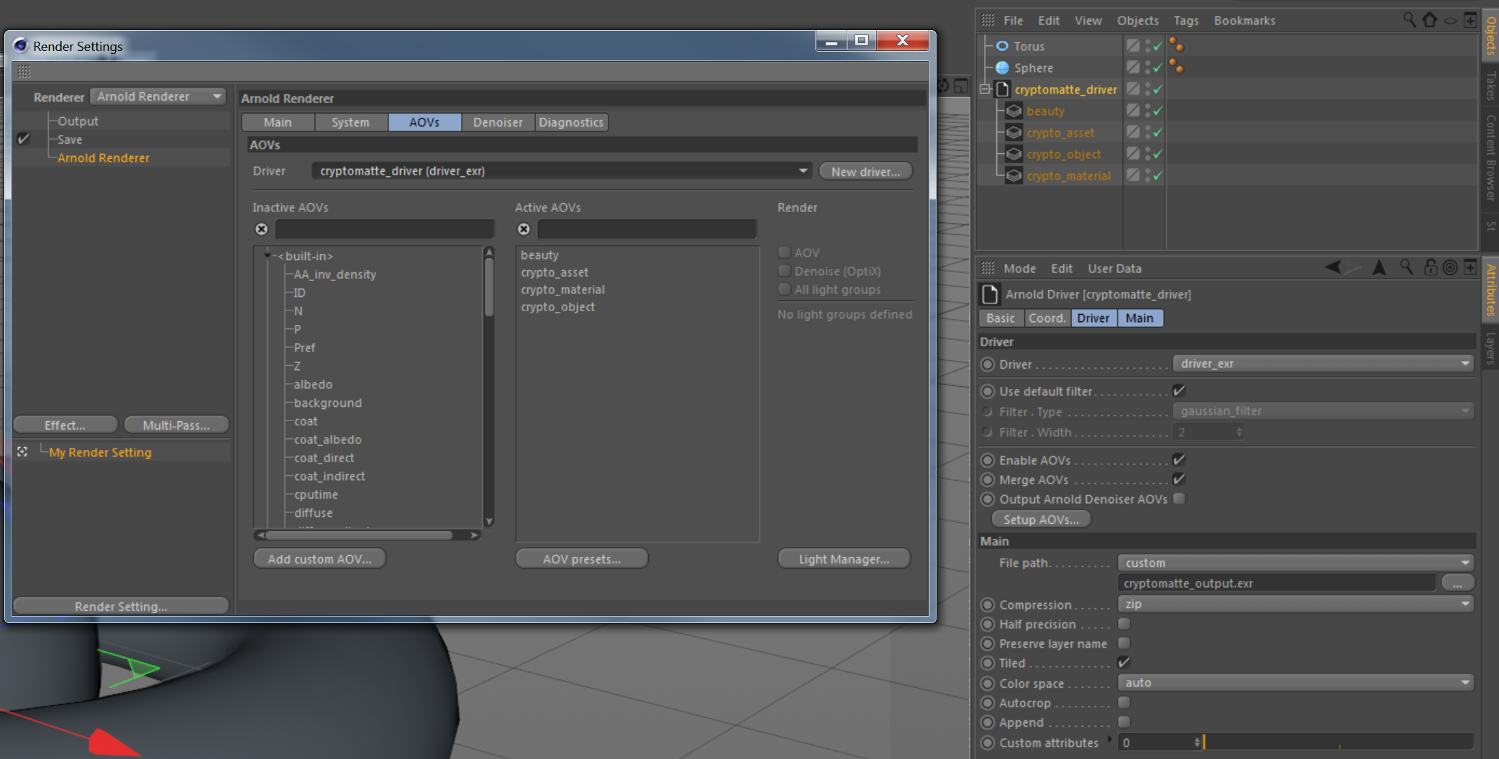Click the new panel icon in Object Manager
This screenshot has width=1499, height=759.
tap(1470, 20)
